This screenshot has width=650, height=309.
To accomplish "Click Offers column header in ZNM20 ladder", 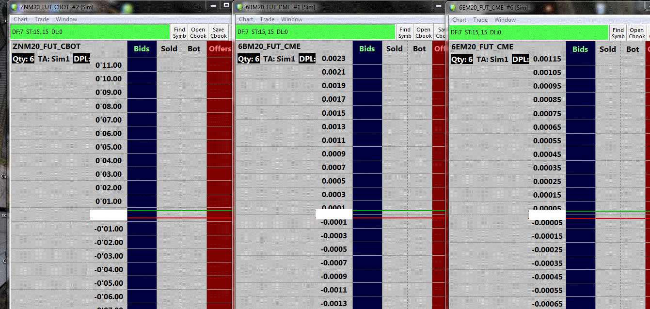I will [x=220, y=49].
